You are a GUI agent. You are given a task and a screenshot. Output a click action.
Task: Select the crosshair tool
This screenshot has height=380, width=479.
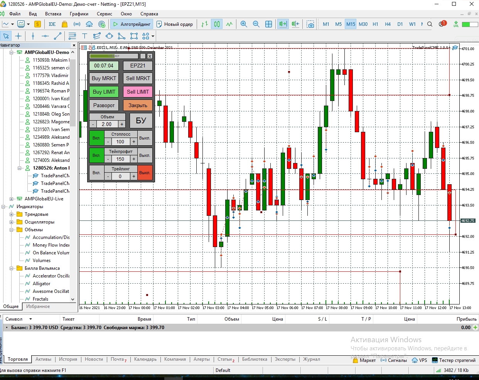pos(18,36)
